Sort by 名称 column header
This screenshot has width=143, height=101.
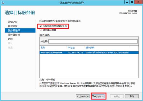click(43, 48)
